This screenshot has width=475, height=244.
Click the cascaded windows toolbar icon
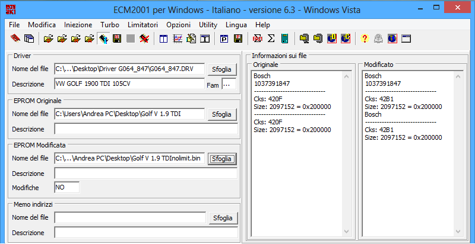(x=29, y=38)
